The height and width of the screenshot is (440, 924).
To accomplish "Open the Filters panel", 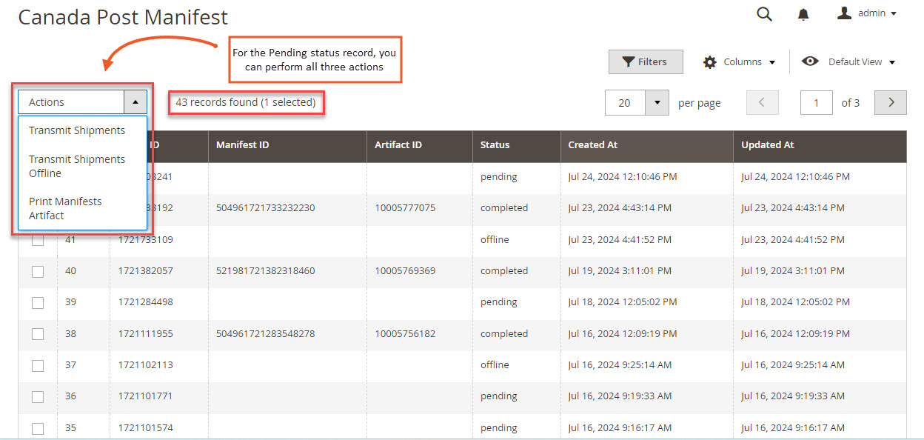I will coord(646,62).
